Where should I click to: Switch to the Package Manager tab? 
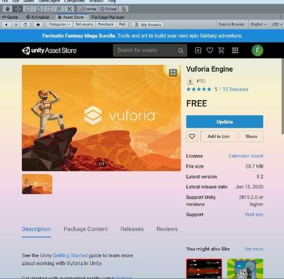click(108, 17)
